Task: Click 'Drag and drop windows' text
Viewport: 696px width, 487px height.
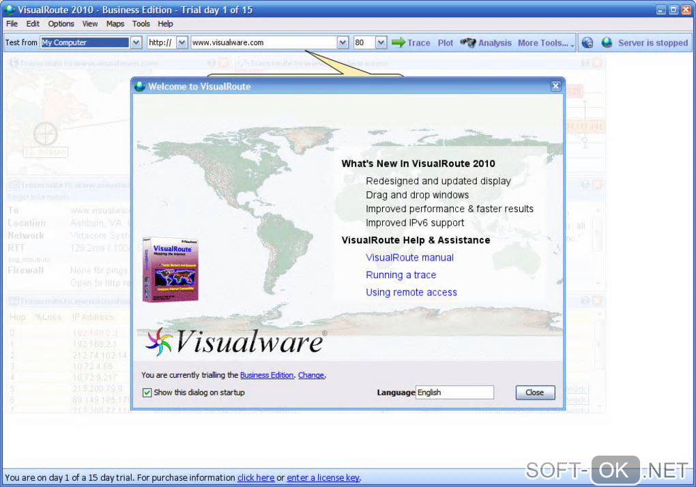Action: pyautogui.click(x=417, y=195)
